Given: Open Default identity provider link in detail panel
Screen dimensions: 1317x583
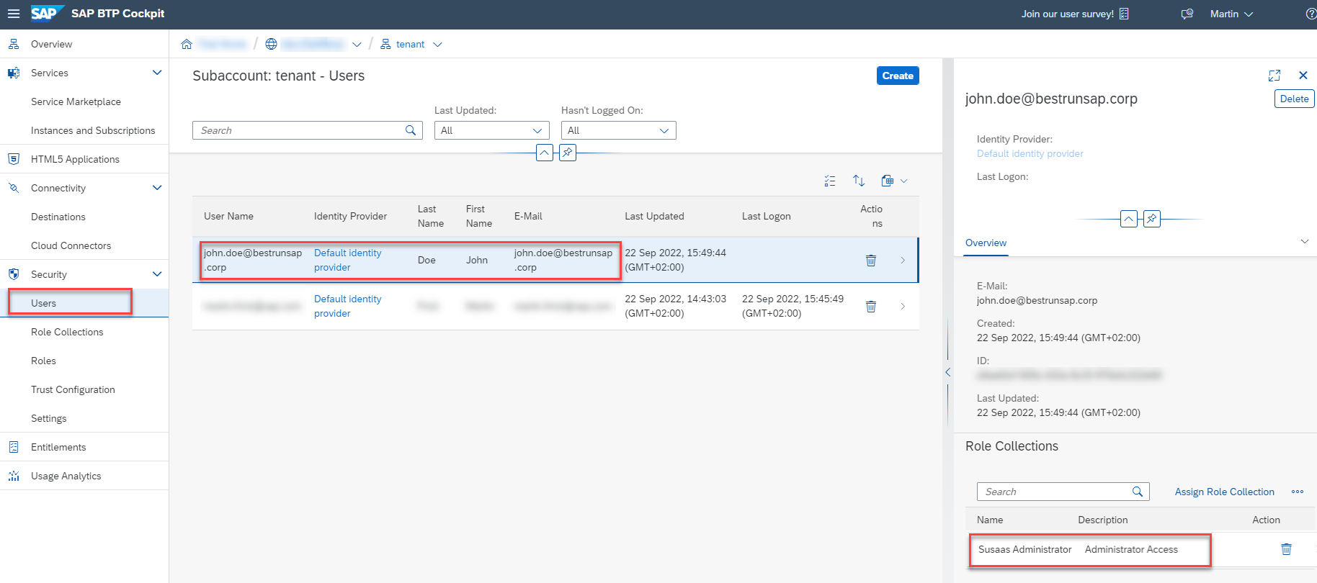Looking at the screenshot, I should pyautogui.click(x=1030, y=153).
